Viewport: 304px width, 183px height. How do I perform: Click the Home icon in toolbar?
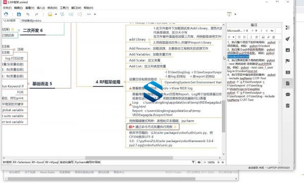click(x=6, y=14)
